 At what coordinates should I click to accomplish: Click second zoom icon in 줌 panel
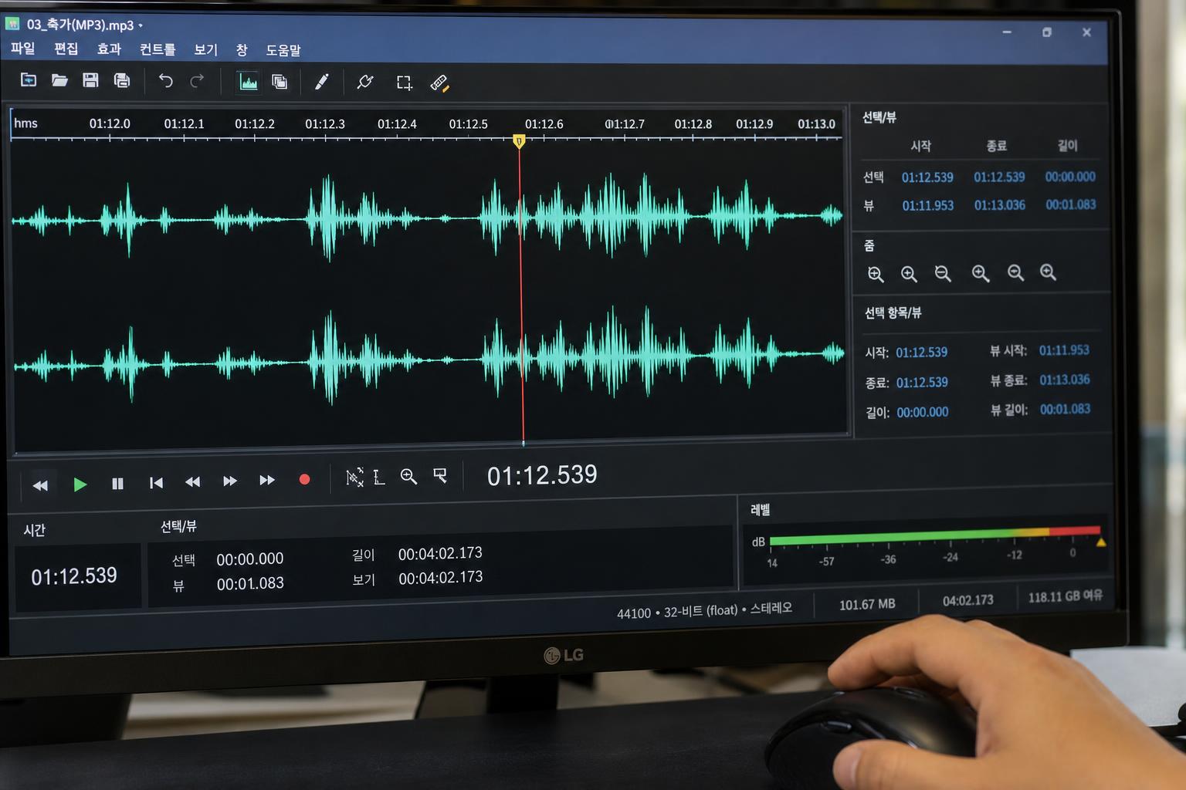pyautogui.click(x=909, y=274)
